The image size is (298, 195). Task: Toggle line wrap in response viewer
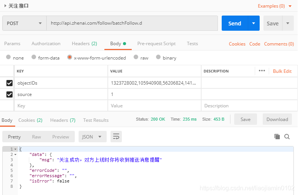[116, 137]
